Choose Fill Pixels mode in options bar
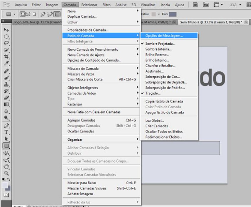 (34, 14)
